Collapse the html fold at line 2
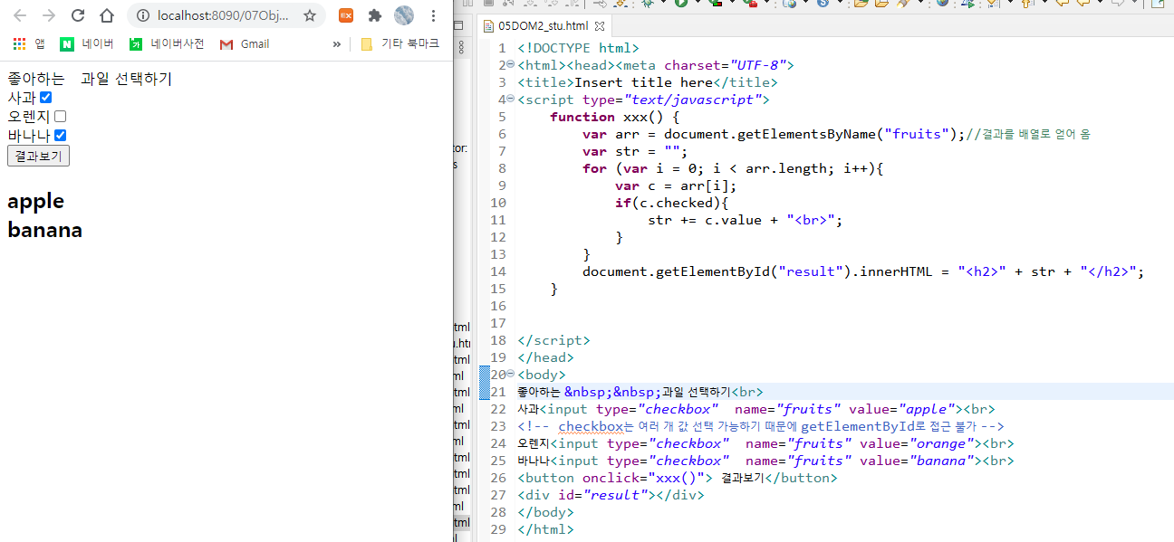The width and height of the screenshot is (1174, 542). click(510, 64)
